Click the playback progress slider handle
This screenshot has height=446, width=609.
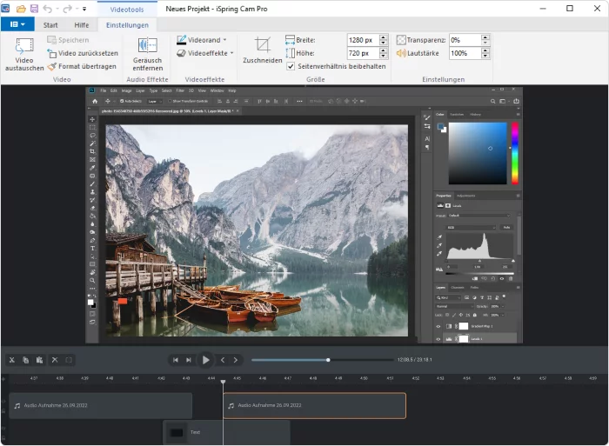click(x=328, y=360)
